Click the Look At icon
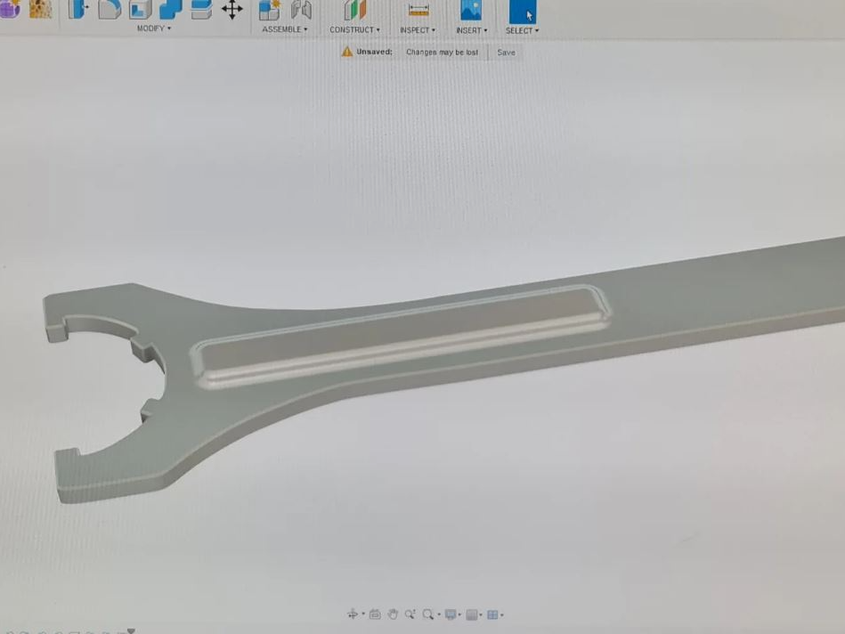This screenshot has height=634, width=845. click(x=375, y=614)
